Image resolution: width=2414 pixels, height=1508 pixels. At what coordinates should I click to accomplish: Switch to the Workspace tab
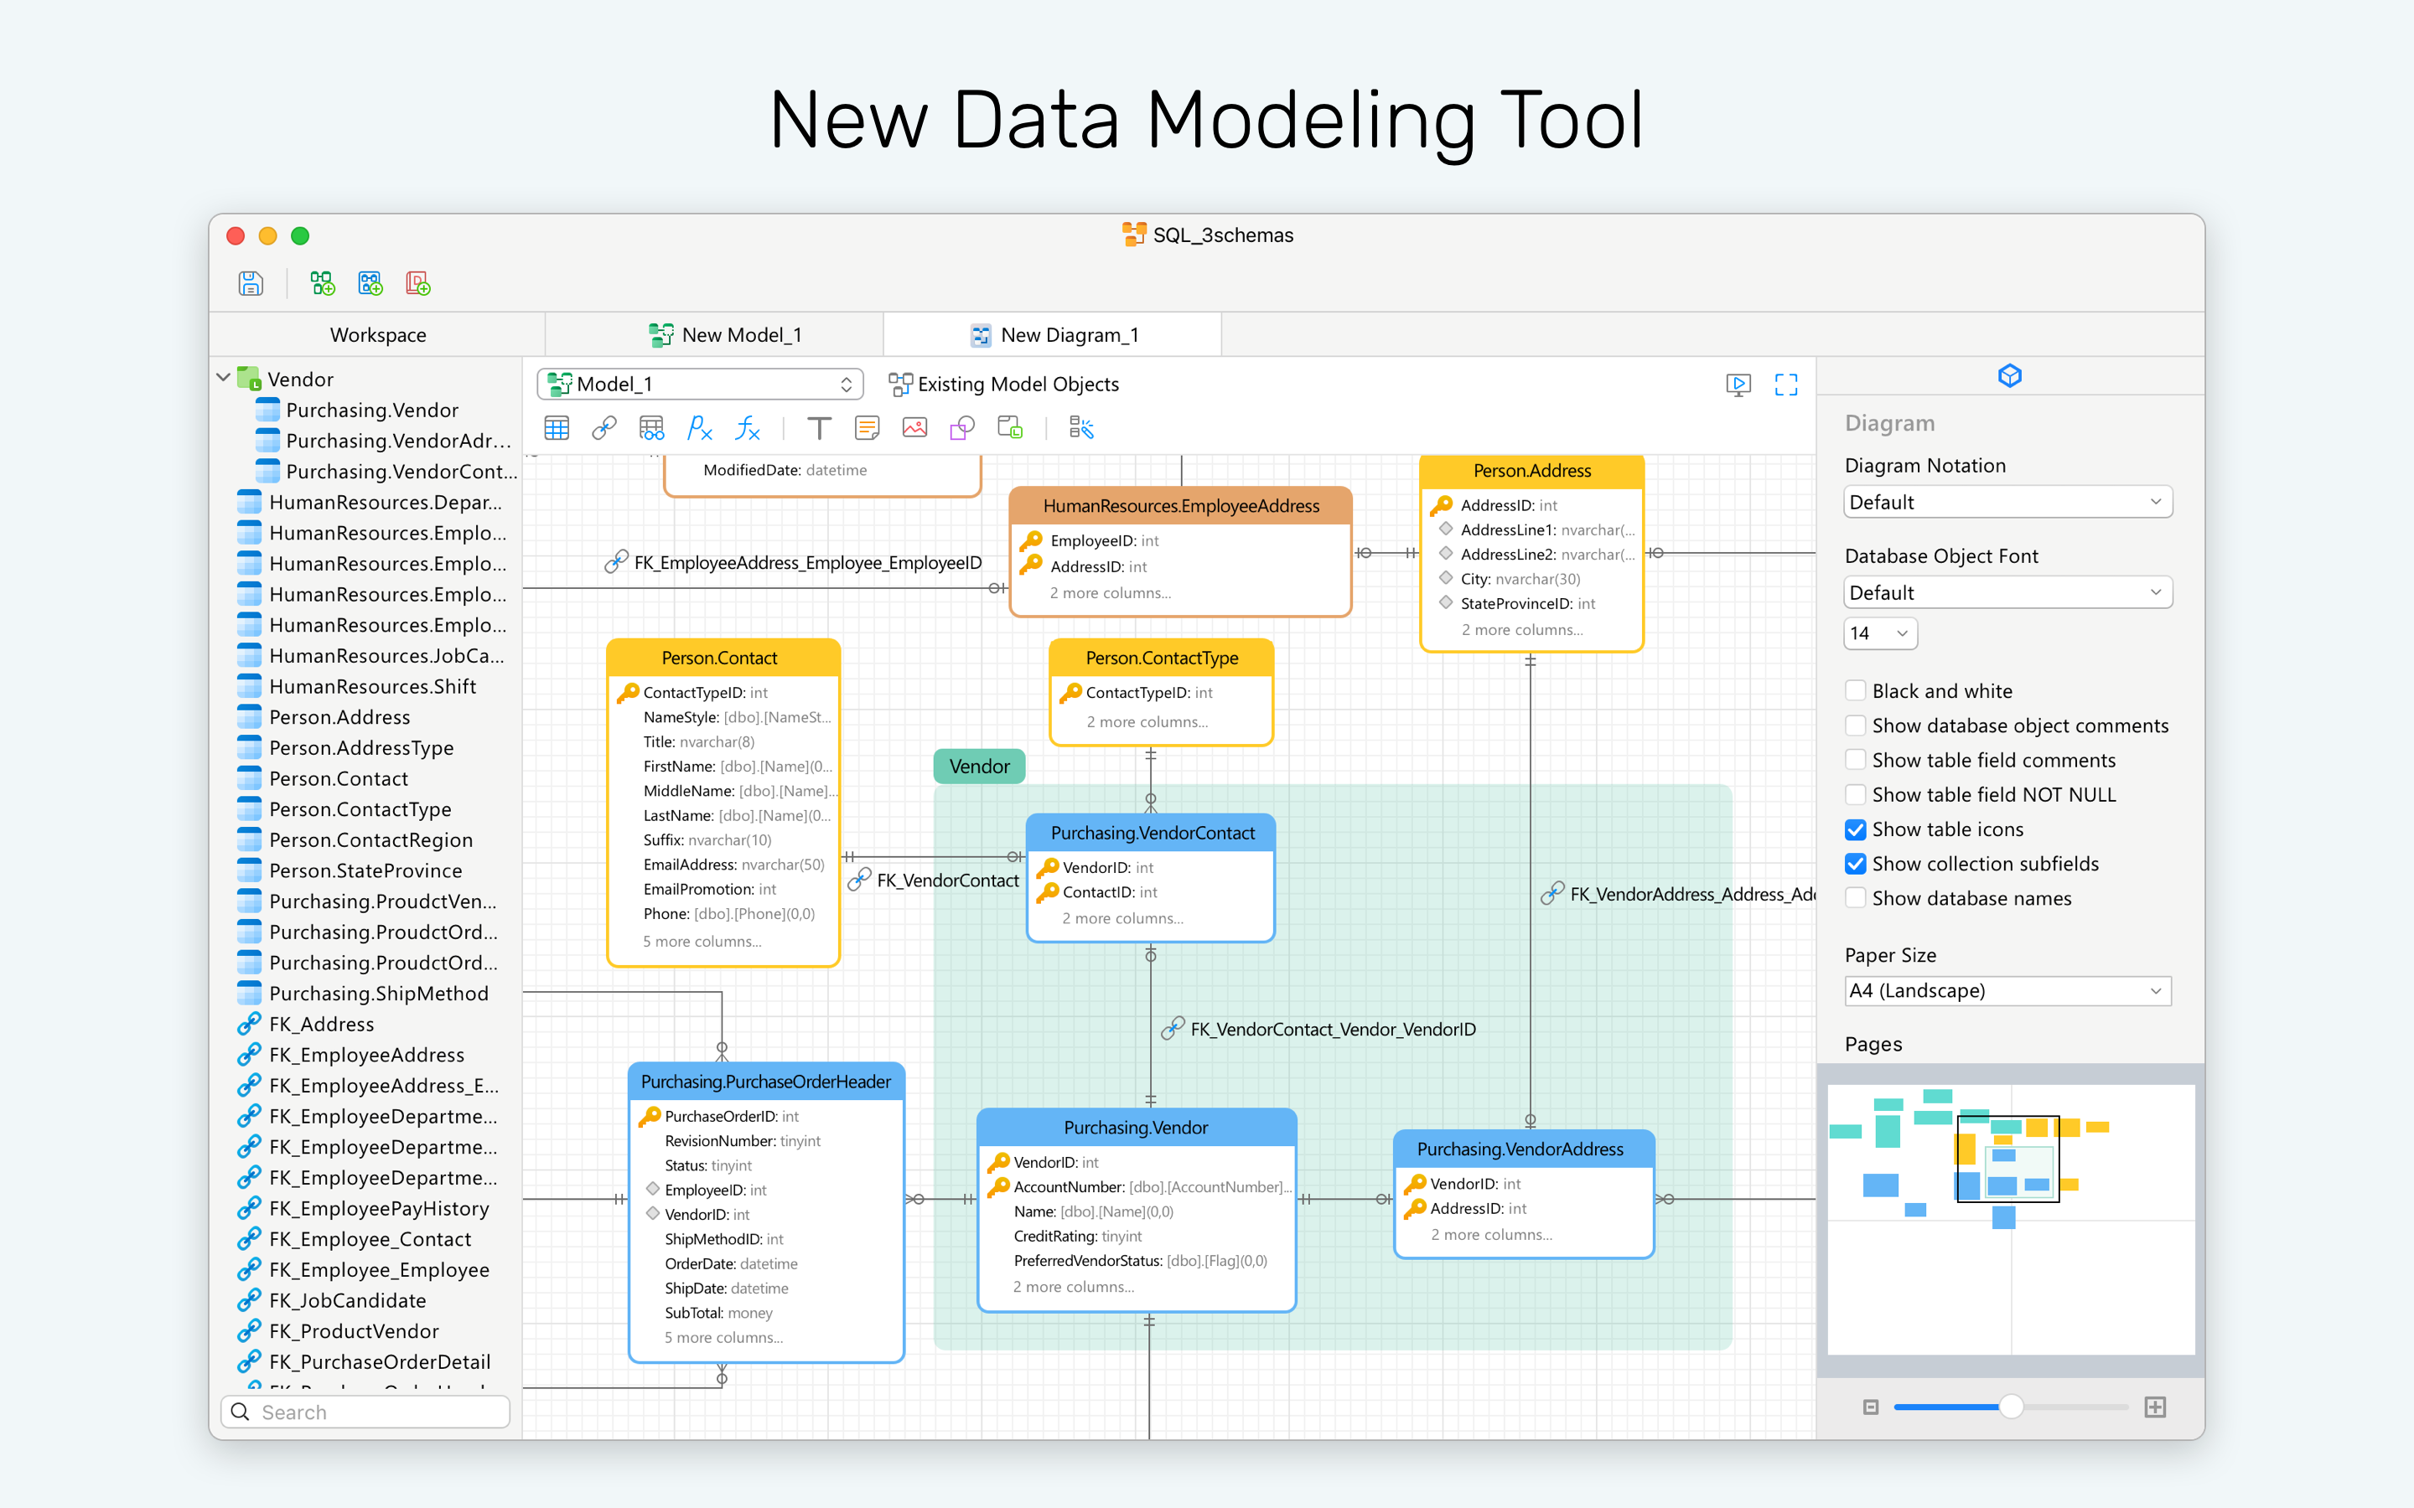coord(378,335)
